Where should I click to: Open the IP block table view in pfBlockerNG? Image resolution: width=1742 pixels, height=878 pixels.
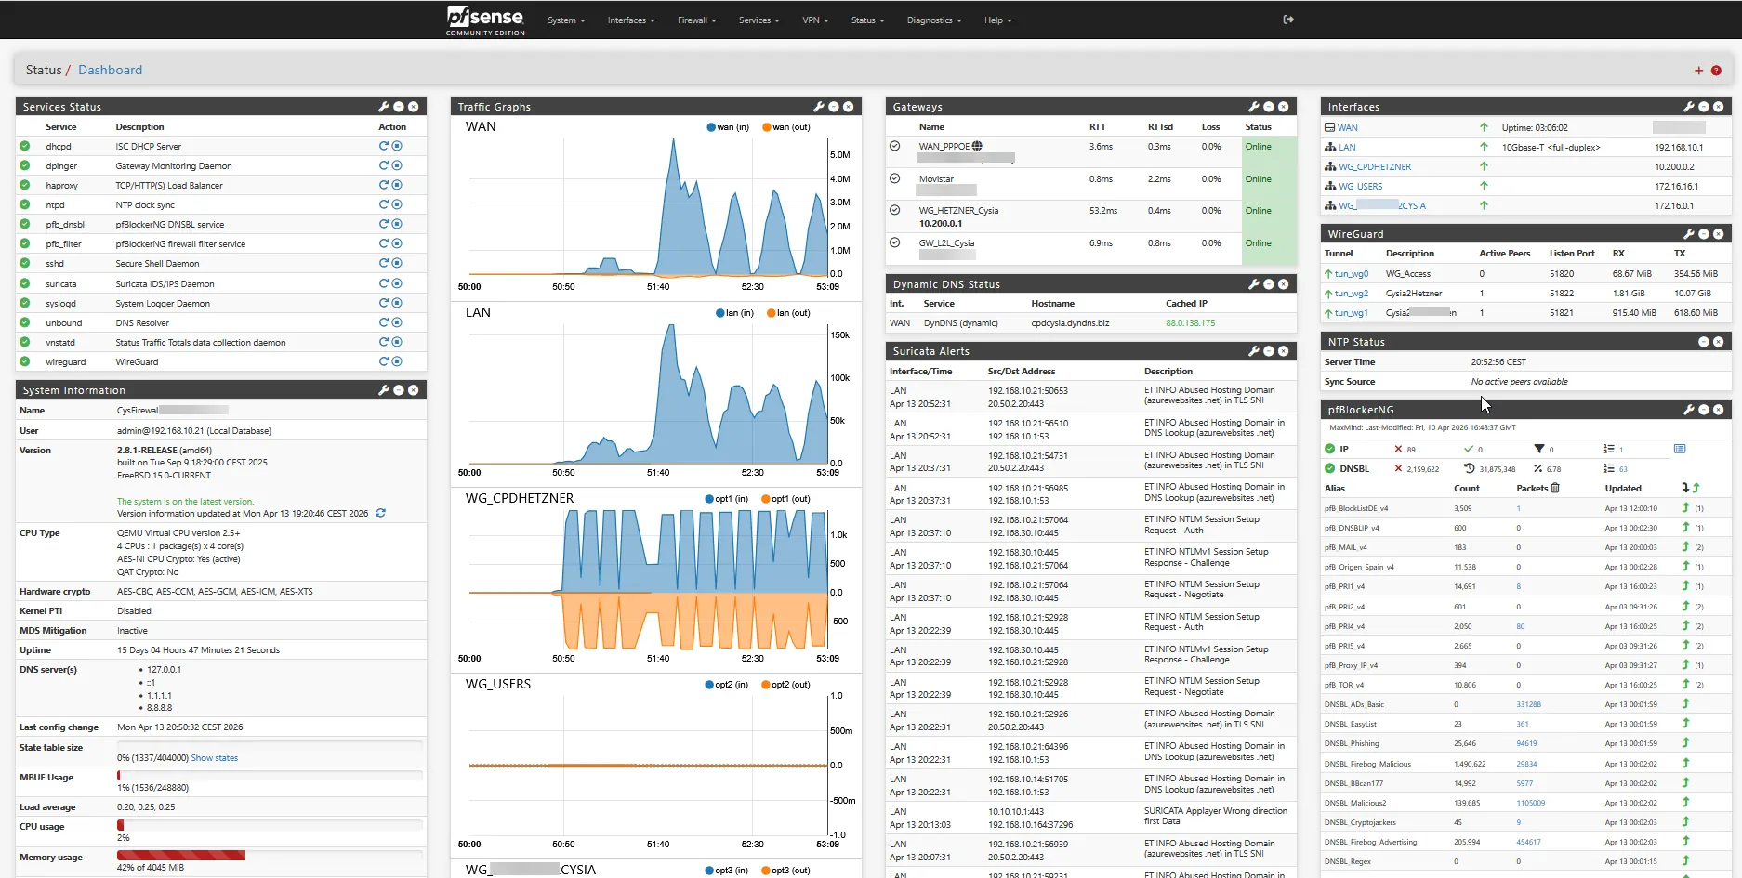click(x=1683, y=449)
